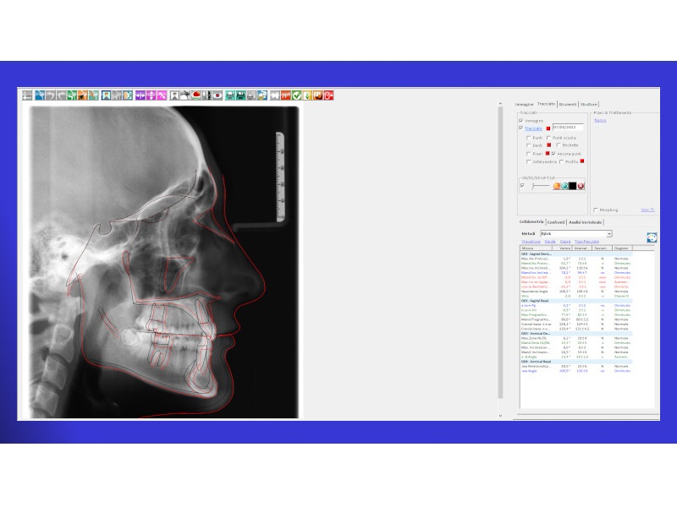Enable the Cefalometria checkbox
The width and height of the screenshot is (677, 507).
(528, 161)
